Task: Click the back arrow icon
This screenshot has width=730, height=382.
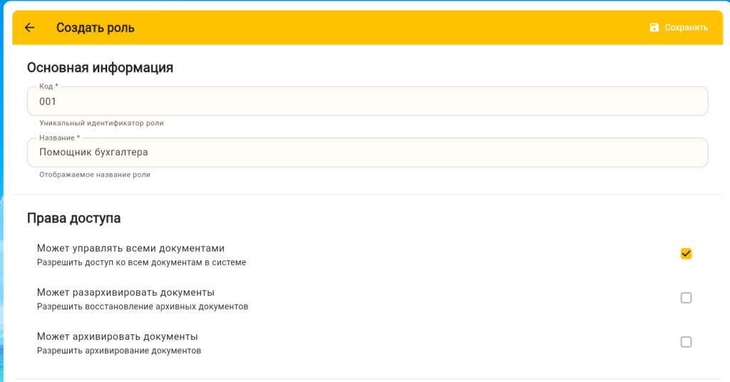Action: click(29, 28)
